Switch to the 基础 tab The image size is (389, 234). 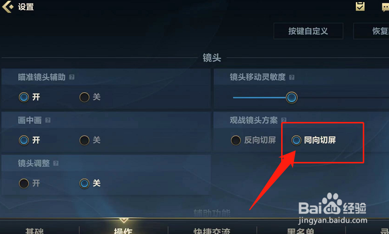(x=34, y=231)
